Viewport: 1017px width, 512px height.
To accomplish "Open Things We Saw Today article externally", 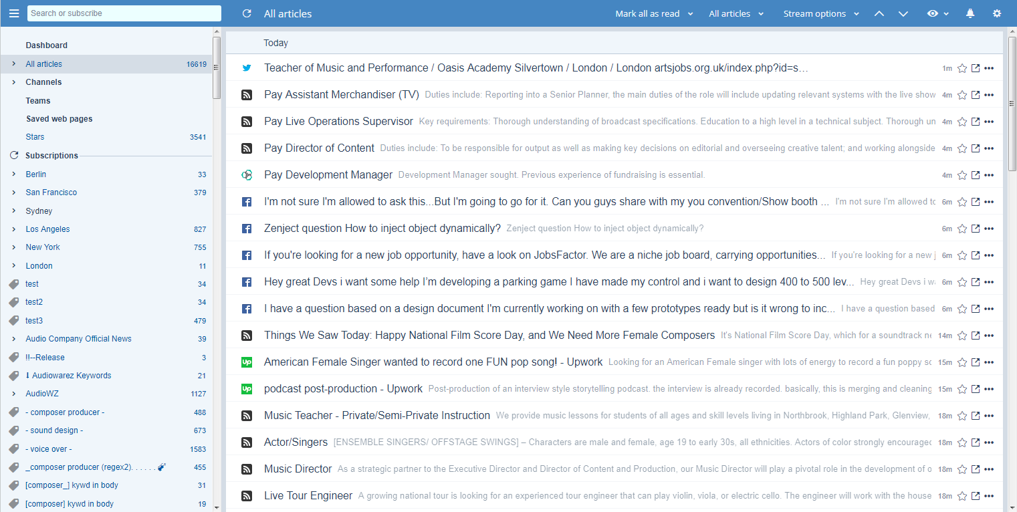I will (x=976, y=336).
